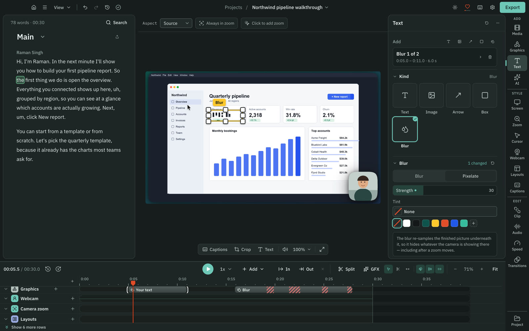
Task: Share the Main script with the export icon
Action: pos(117,37)
